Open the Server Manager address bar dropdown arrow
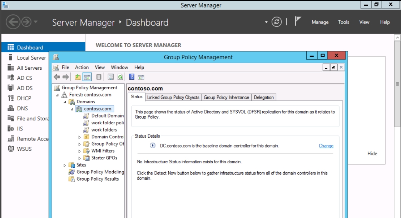 click(266, 22)
